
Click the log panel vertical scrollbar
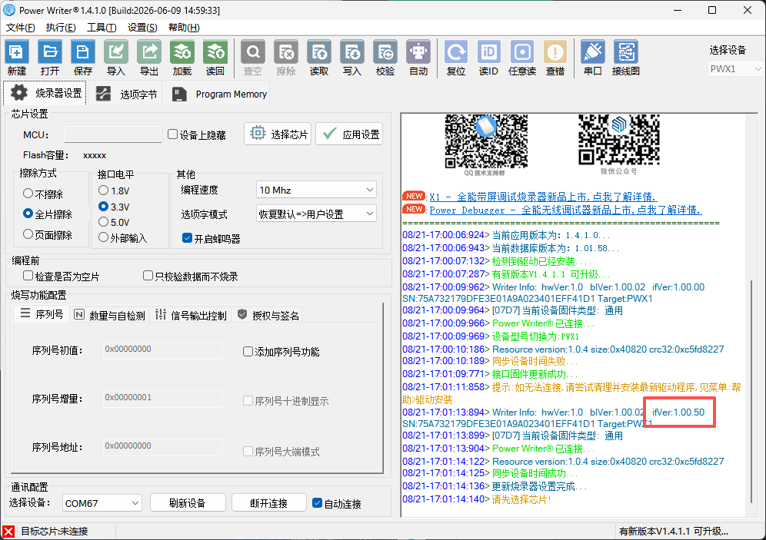752,390
